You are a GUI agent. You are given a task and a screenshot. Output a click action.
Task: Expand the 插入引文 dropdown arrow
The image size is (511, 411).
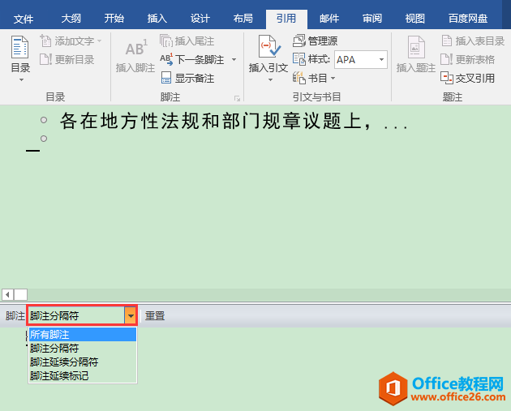tap(270, 80)
